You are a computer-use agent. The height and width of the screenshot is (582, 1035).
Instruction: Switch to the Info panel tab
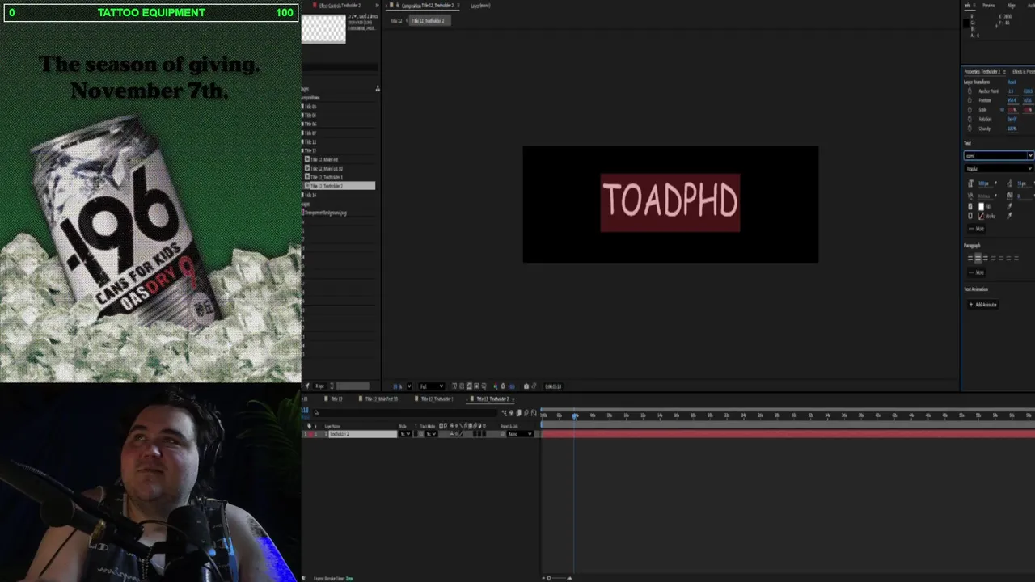click(968, 5)
